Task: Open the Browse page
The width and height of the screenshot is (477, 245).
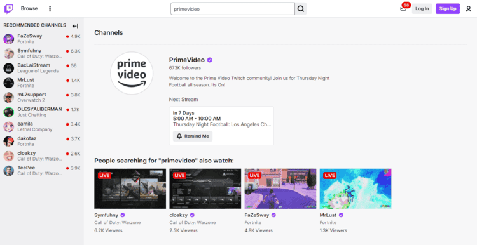Action: 29,8
